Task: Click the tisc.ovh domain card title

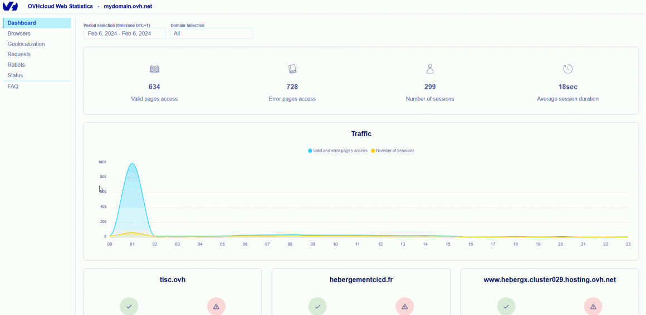Action: [x=173, y=279]
